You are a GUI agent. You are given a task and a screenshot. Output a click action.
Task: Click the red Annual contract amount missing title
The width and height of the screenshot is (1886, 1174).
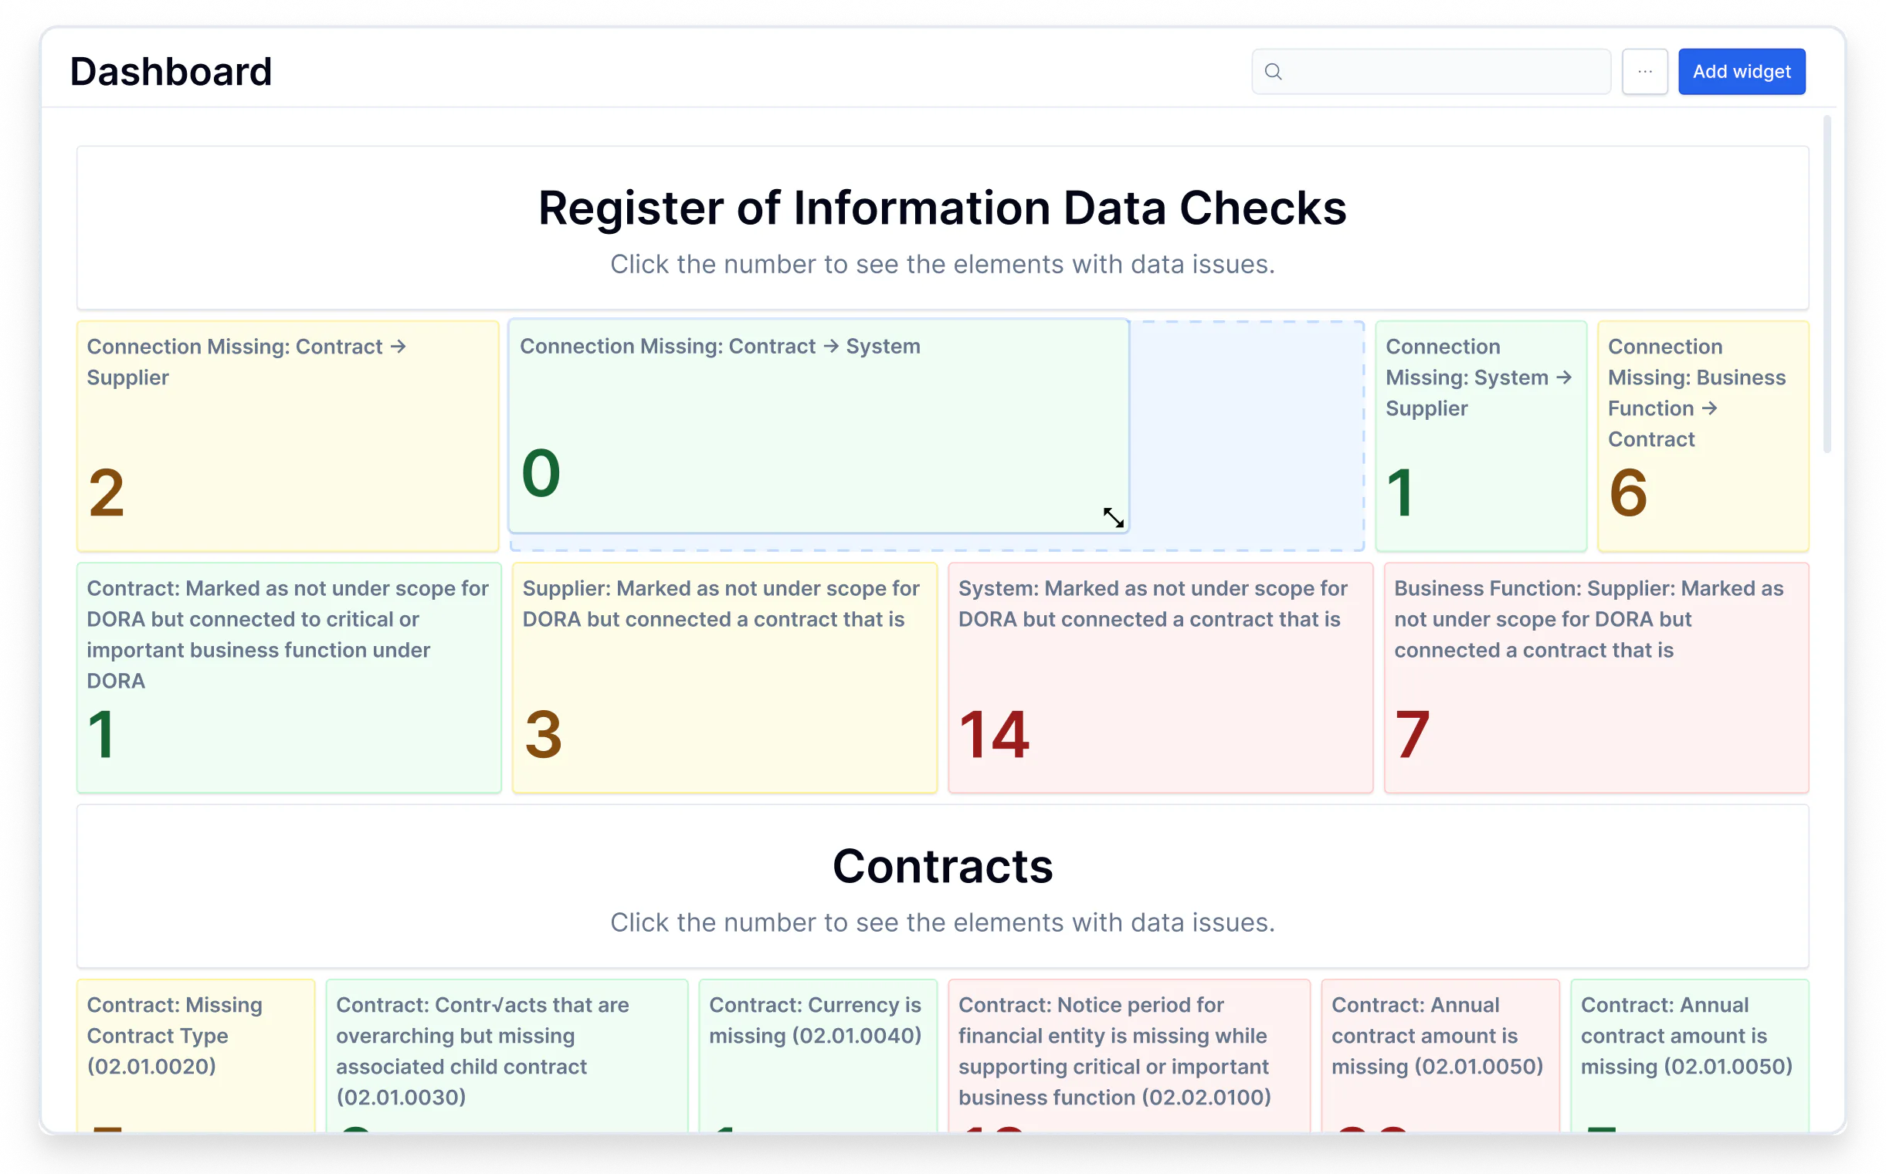coord(1437,1036)
